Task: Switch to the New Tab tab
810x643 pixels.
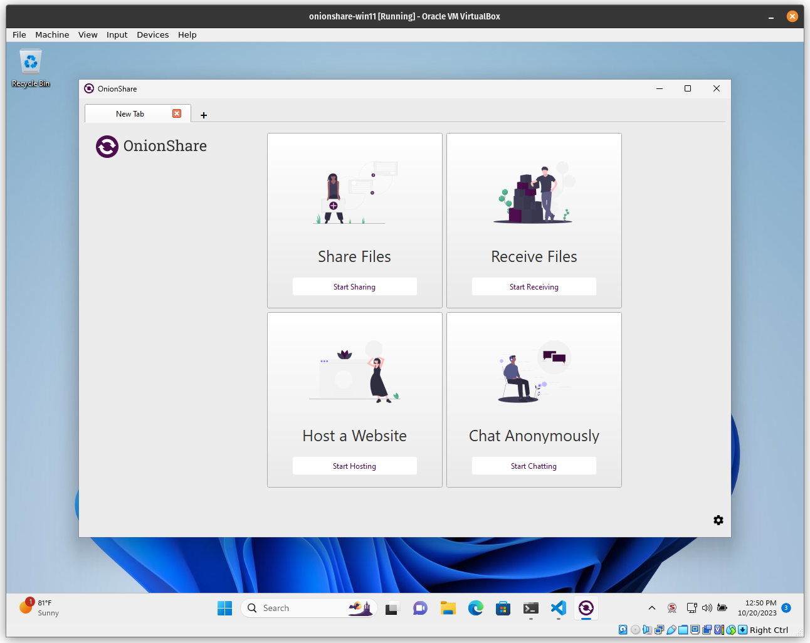Action: [130, 113]
